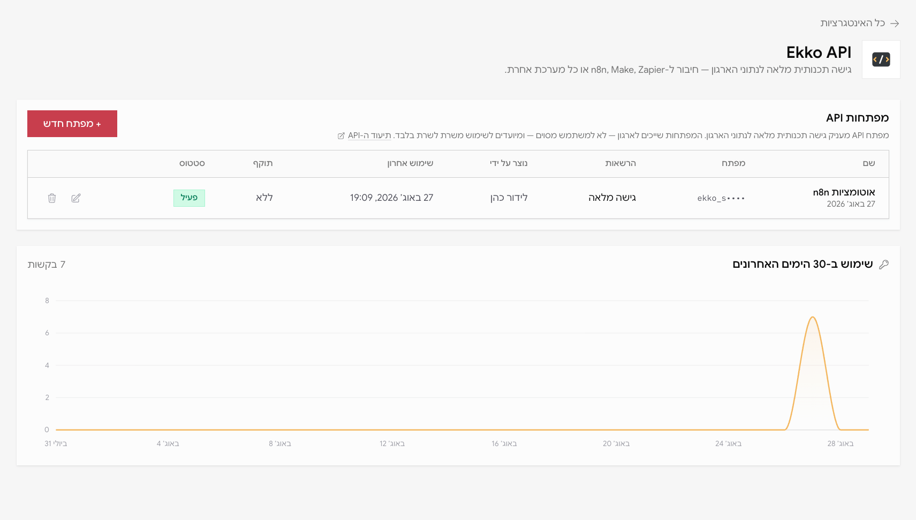Image resolution: width=916 pixels, height=520 pixels.
Task: Click the last-used timestamp 19:09
Action: pos(391,198)
